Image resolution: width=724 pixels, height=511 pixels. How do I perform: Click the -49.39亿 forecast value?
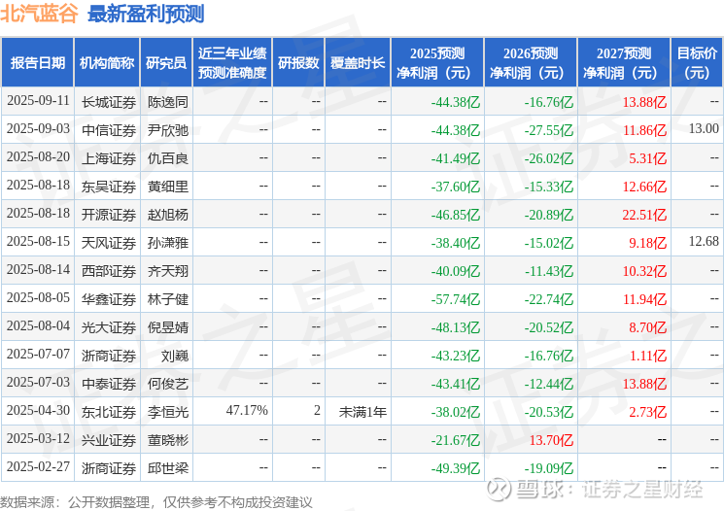click(455, 468)
